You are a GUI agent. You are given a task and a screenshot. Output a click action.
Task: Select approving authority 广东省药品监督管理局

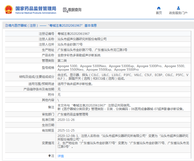coord(73,114)
